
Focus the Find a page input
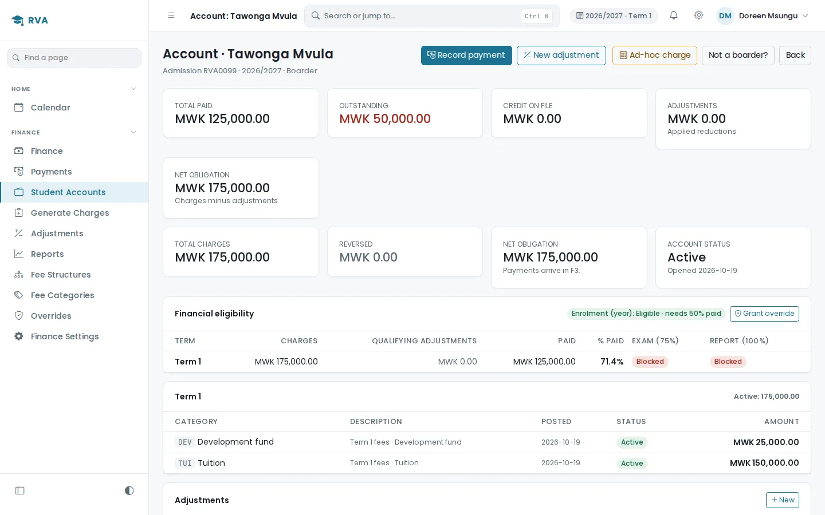[x=74, y=58]
